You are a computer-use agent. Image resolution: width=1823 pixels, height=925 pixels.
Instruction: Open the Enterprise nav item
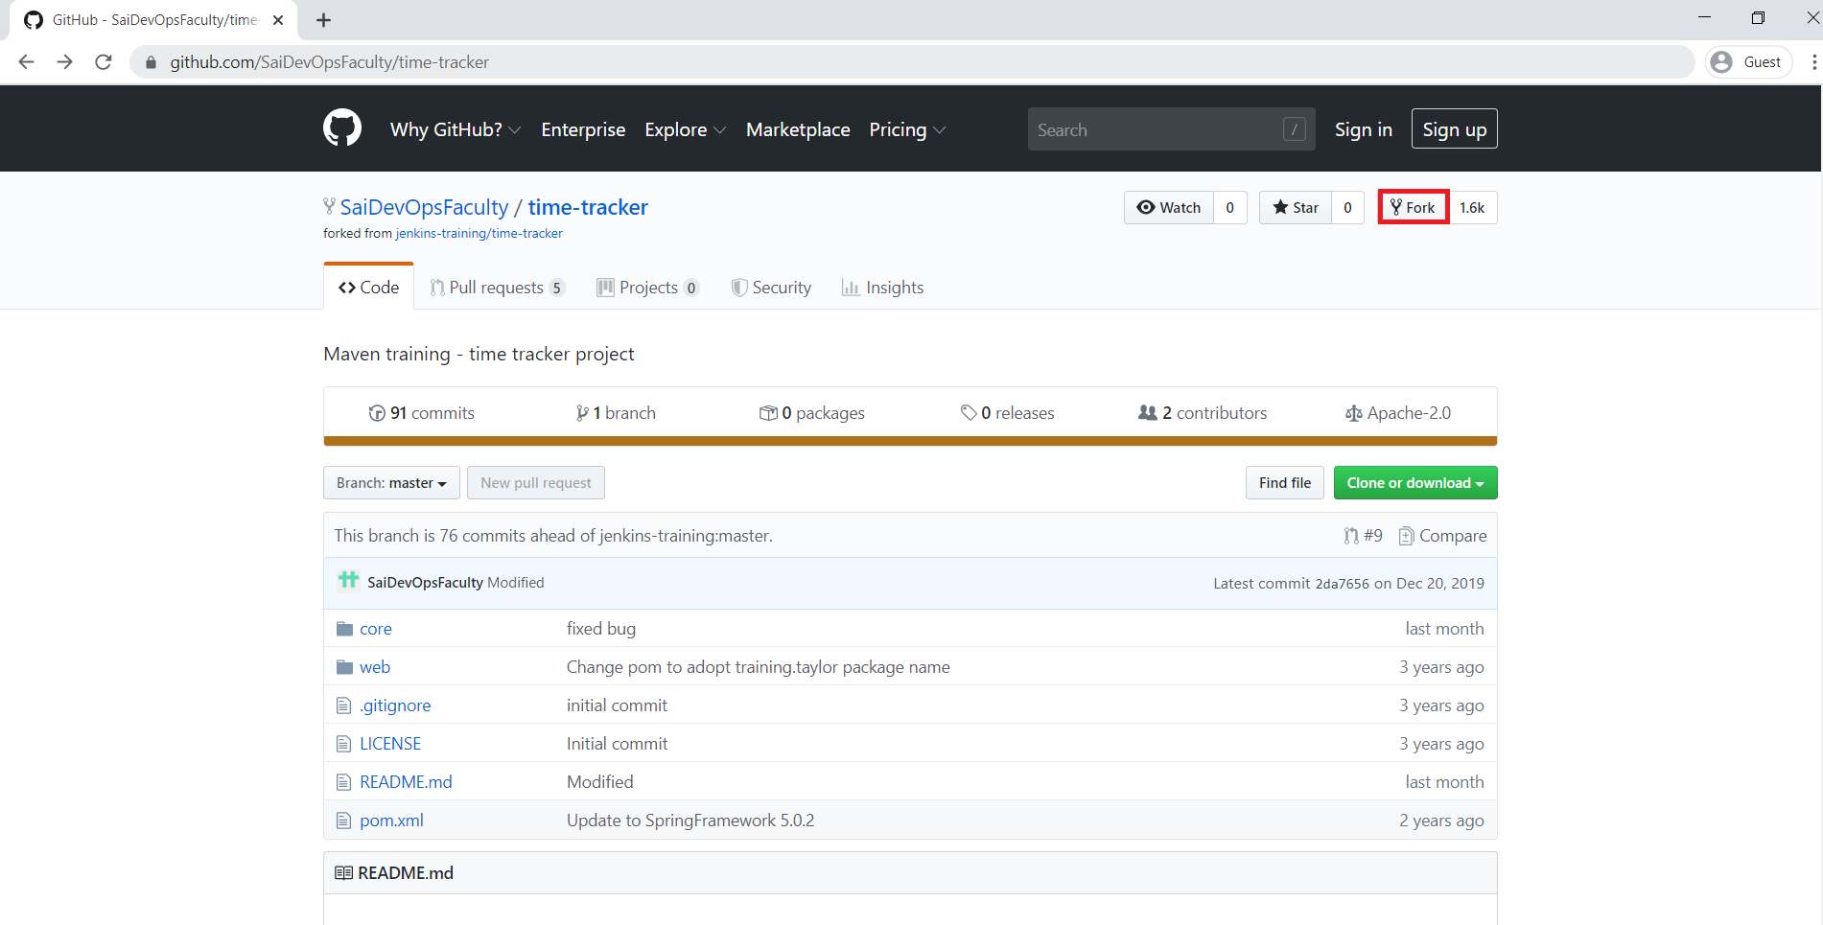583,129
